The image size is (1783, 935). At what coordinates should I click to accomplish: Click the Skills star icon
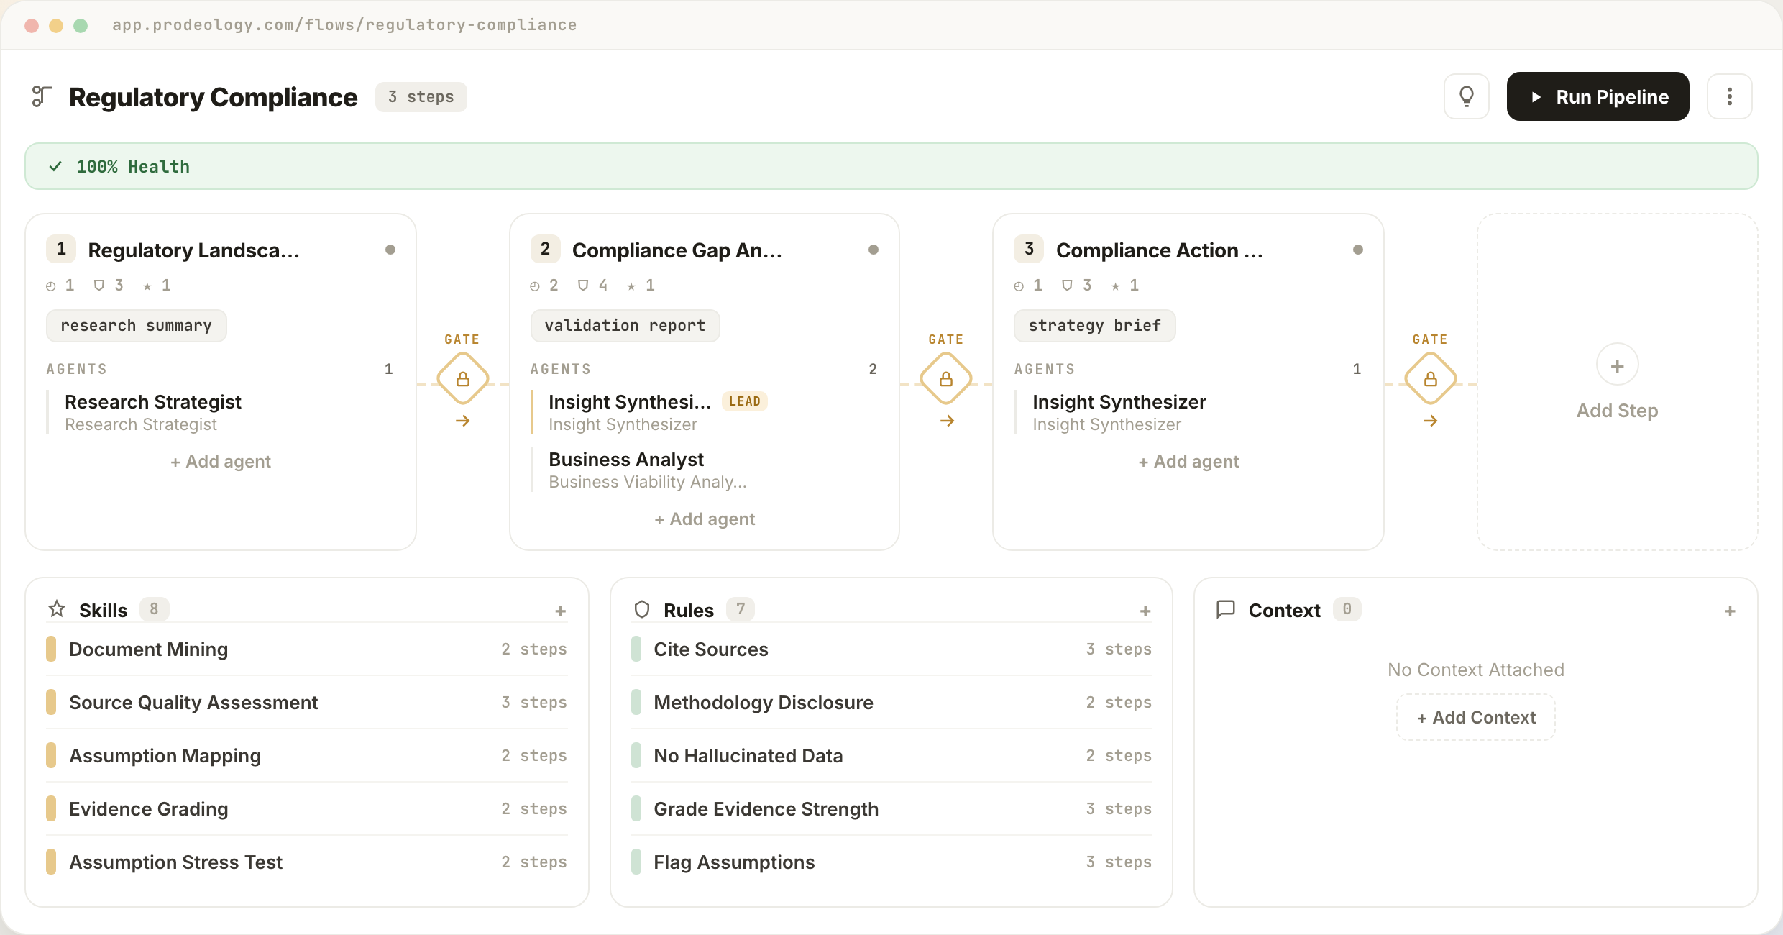(x=57, y=609)
